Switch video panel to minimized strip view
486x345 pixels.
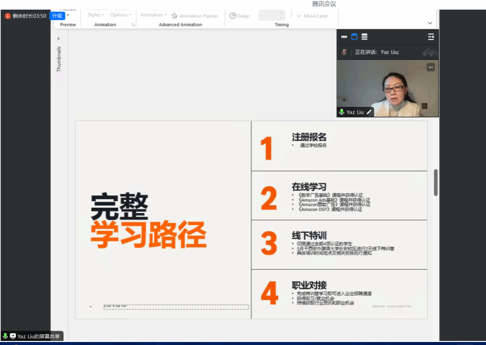click(344, 37)
